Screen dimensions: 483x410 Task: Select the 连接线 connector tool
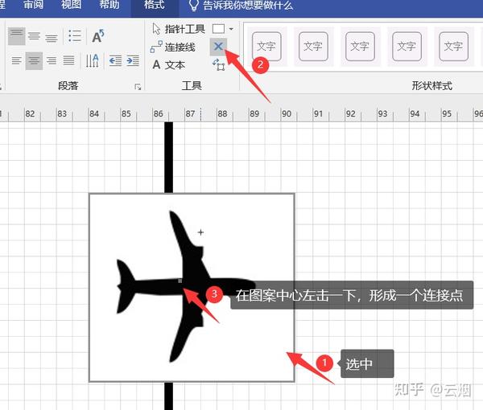click(x=173, y=47)
